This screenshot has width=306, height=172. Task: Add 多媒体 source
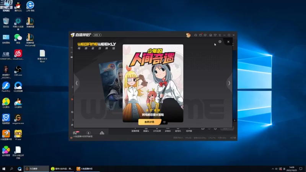pyautogui.click(x=168, y=130)
